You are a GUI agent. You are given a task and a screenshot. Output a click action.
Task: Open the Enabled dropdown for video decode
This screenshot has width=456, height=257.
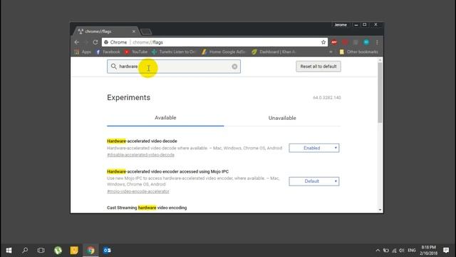point(313,148)
